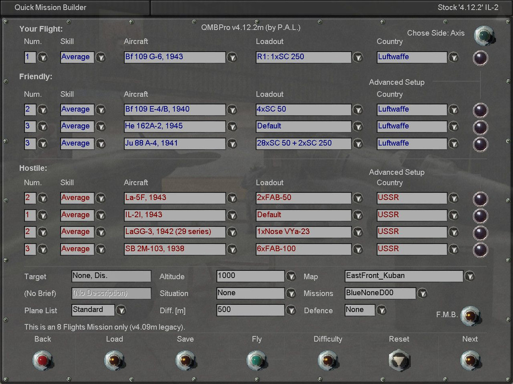Open number dropdown in Ju 88 A-4 row
The height and width of the screenshot is (384, 513).
pos(42,144)
